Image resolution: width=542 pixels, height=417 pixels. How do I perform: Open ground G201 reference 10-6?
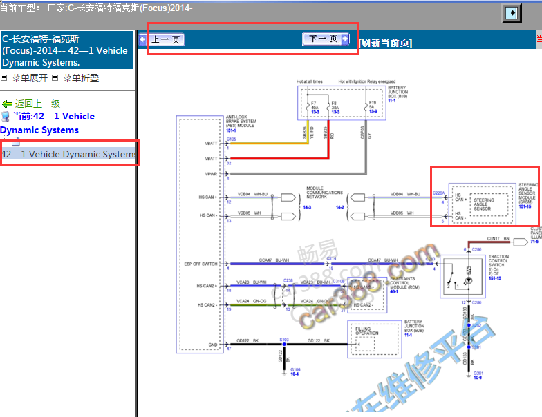pos(478,377)
